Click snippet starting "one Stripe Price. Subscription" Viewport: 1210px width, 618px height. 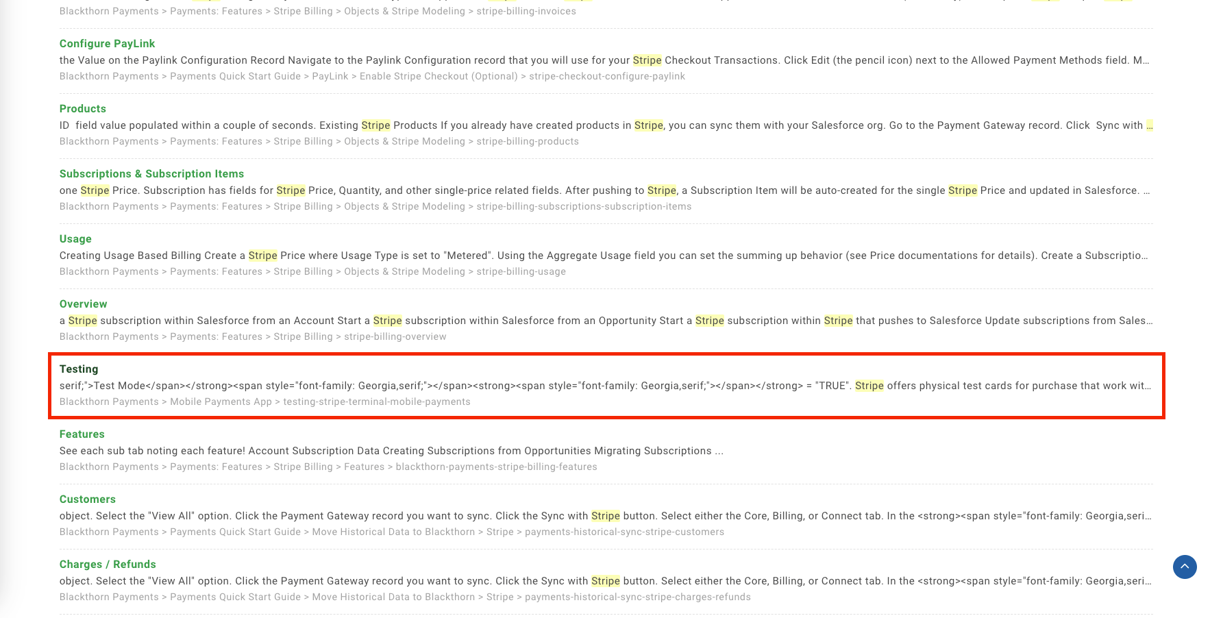[605, 190]
